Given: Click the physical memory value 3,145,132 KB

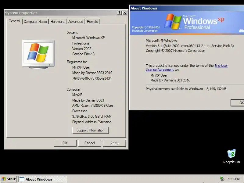Looking at the screenshot, I should [216, 89].
